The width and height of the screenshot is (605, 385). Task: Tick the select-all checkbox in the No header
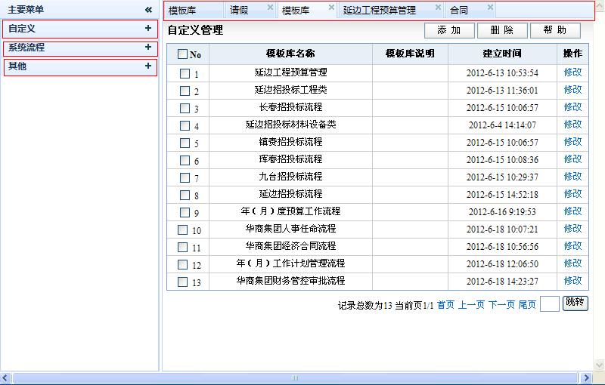(182, 54)
